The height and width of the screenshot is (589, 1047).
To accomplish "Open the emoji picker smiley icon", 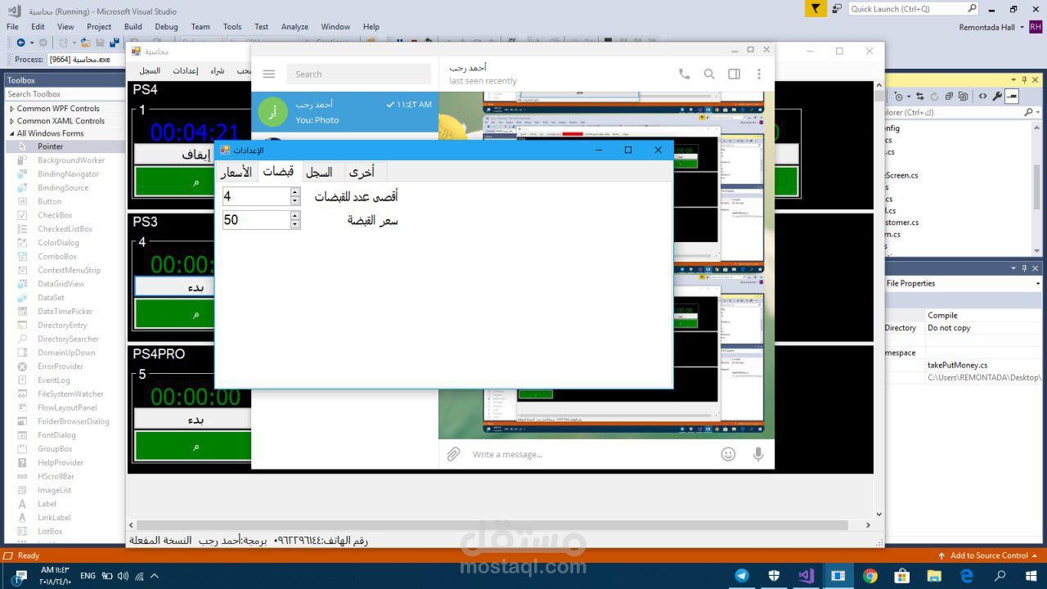I will pyautogui.click(x=728, y=454).
